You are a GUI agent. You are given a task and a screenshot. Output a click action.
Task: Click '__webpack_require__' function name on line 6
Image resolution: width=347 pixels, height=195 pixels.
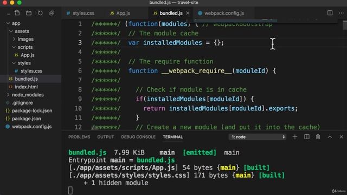197,71
